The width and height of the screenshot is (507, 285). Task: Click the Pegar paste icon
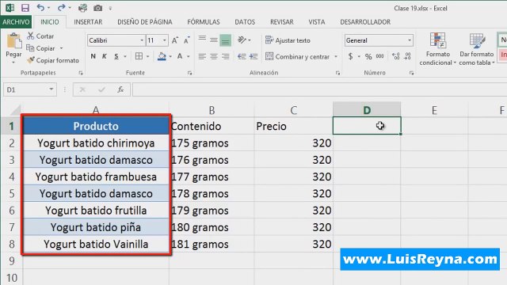coord(13,41)
